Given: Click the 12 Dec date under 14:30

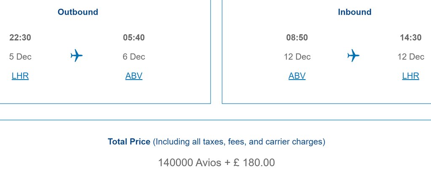Looking at the screenshot, I should [x=411, y=57].
